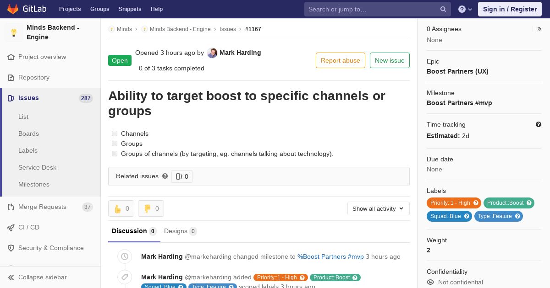550x288 pixels.
Task: Open the Show all activity dropdown
Action: tap(378, 208)
